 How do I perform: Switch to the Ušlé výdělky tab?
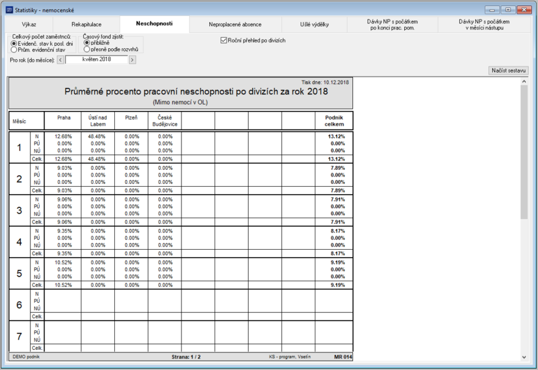coord(314,24)
